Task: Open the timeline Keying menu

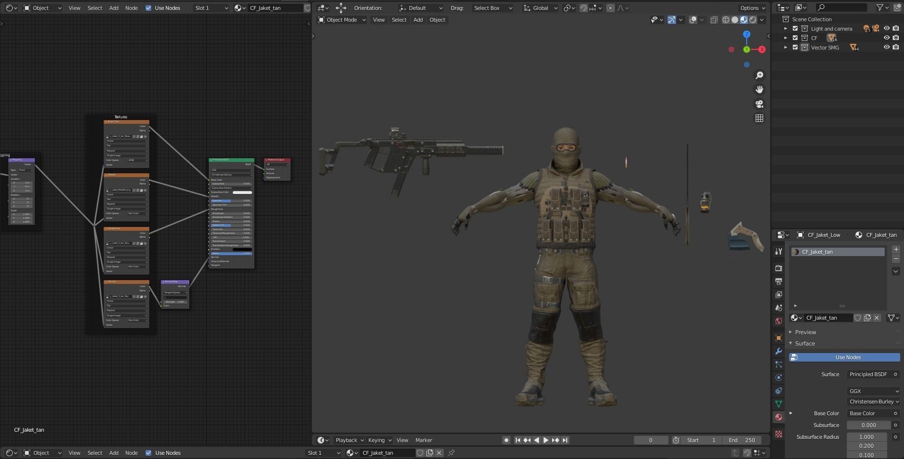Action: pos(380,440)
